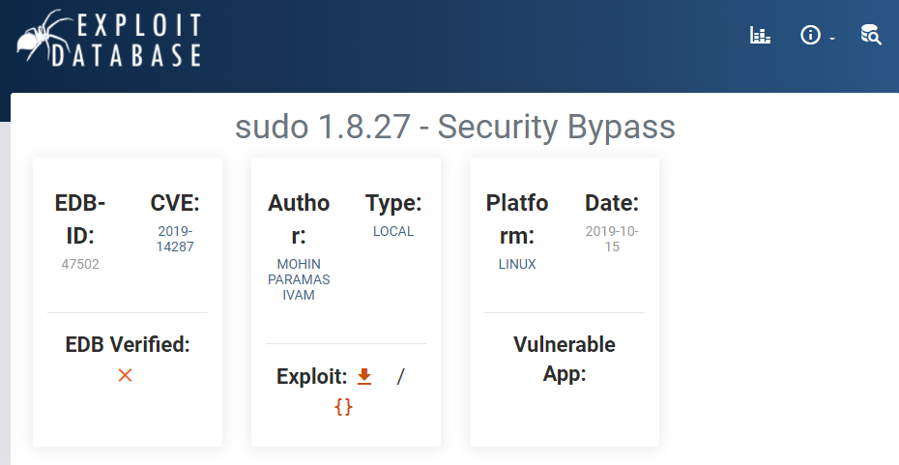
Task: Select the LINUX platform link
Action: (x=517, y=264)
